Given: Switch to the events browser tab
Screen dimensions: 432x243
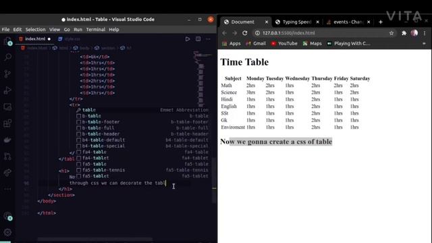Looking at the screenshot, I should 348,22.
